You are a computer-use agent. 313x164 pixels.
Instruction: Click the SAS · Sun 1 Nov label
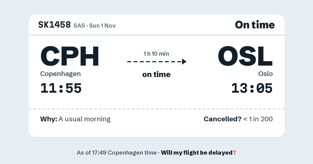coord(95,26)
